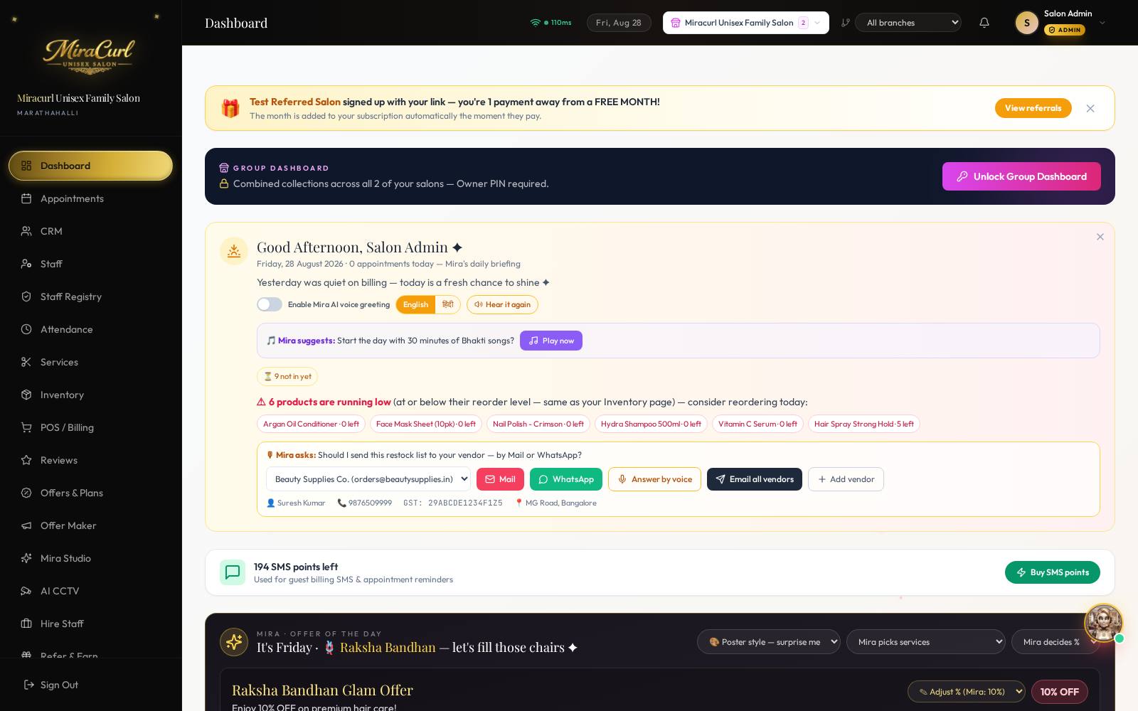Click Hydra Shampoo 500ml low stock chip
Image resolution: width=1138 pixels, height=711 pixels.
tap(651, 424)
